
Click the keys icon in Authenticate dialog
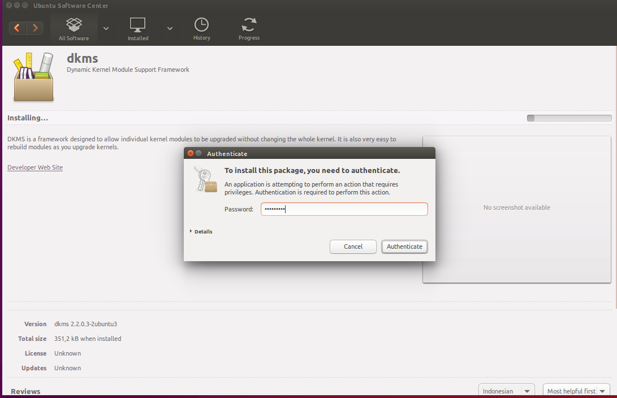(205, 179)
